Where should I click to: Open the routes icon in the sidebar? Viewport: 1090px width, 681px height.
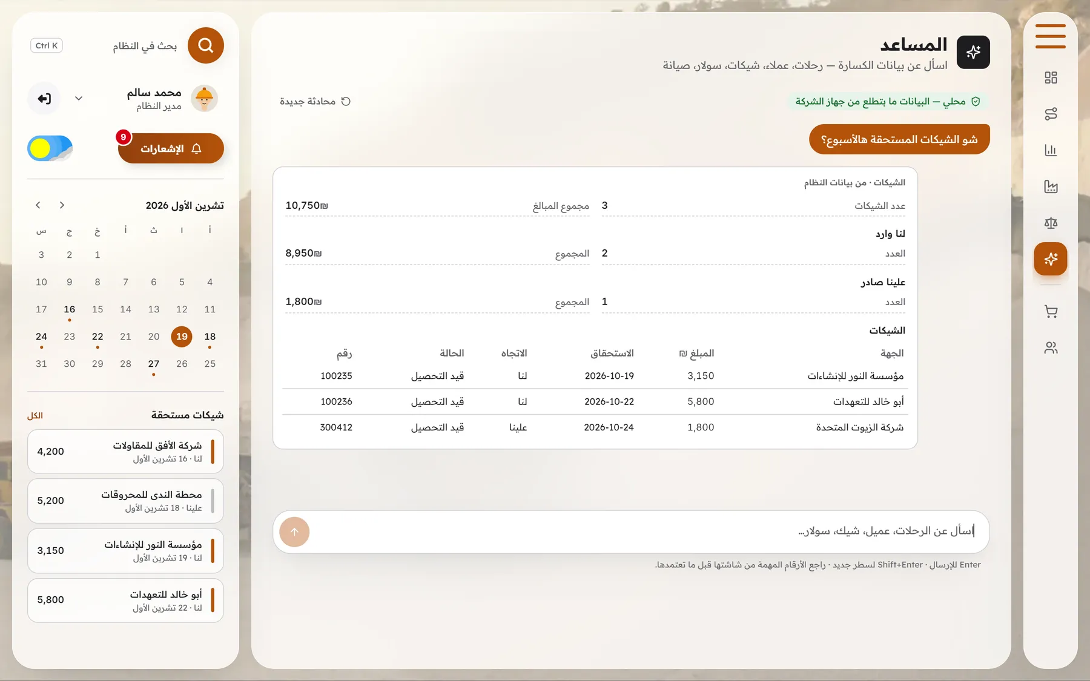pyautogui.click(x=1051, y=114)
